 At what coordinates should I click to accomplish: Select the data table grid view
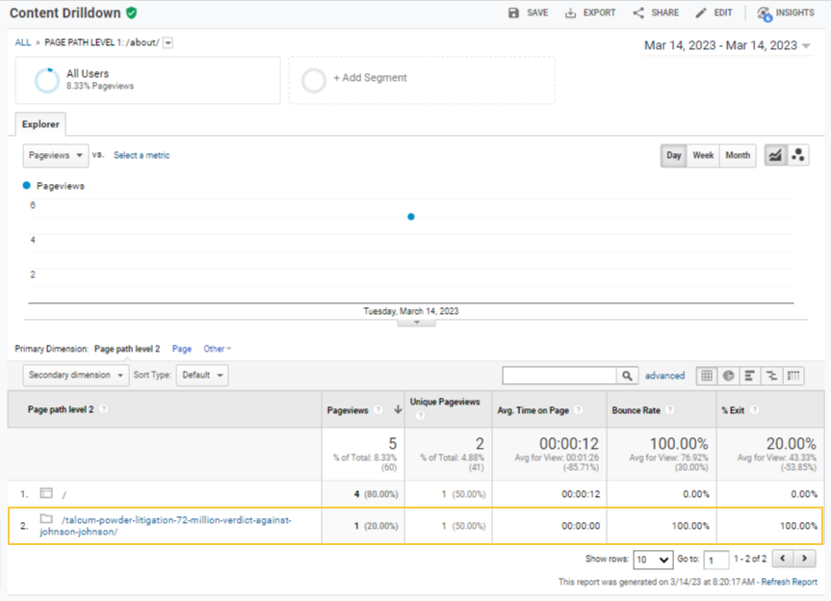(x=706, y=376)
